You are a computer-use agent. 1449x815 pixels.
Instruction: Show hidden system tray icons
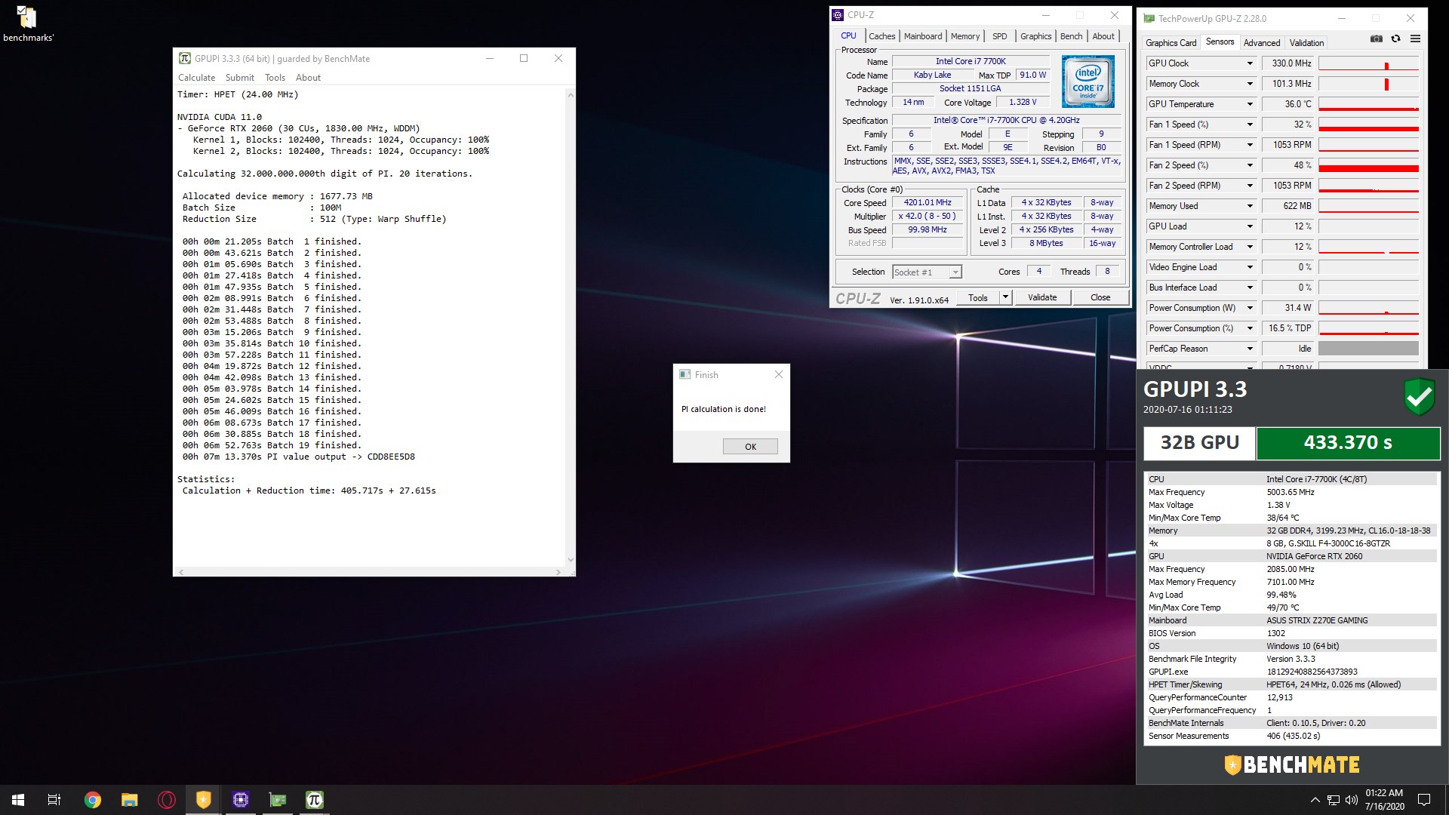tap(1315, 800)
